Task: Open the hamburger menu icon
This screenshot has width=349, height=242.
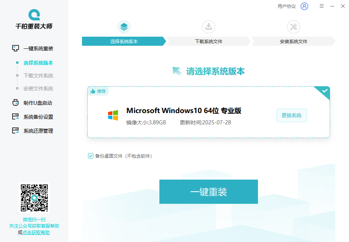Action: point(322,6)
